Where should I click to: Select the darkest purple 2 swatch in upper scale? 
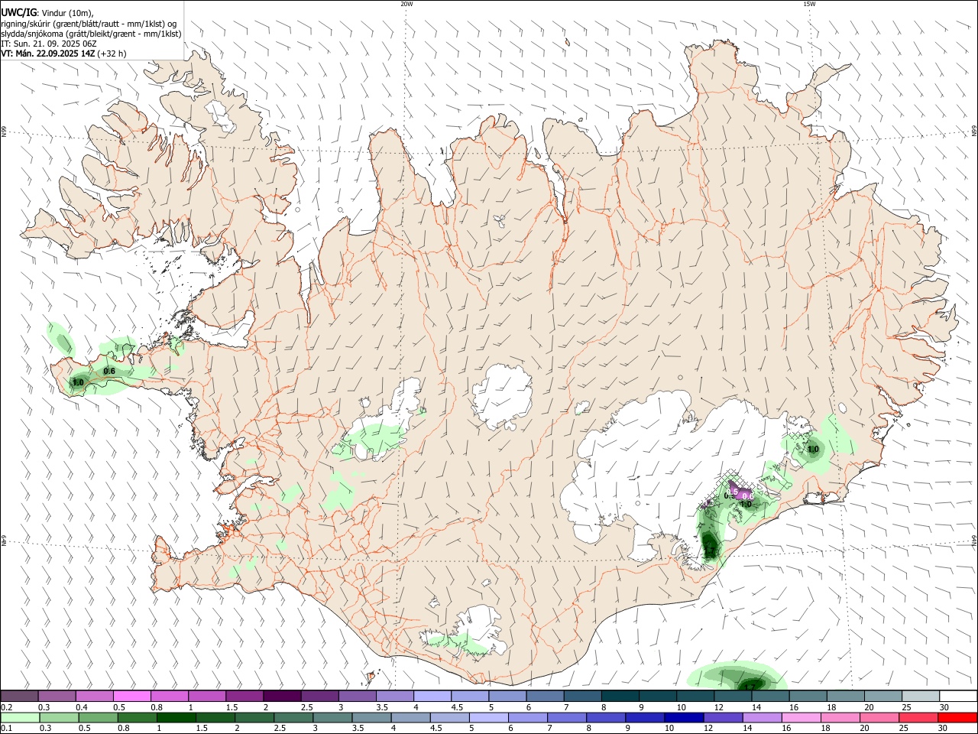point(281,697)
